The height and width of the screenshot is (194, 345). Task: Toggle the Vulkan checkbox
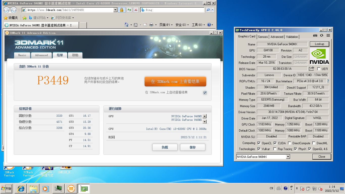tap(259, 149)
